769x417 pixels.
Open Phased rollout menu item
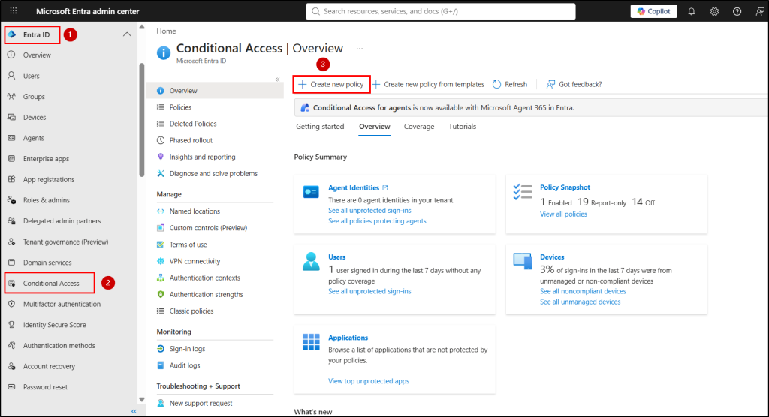(191, 141)
